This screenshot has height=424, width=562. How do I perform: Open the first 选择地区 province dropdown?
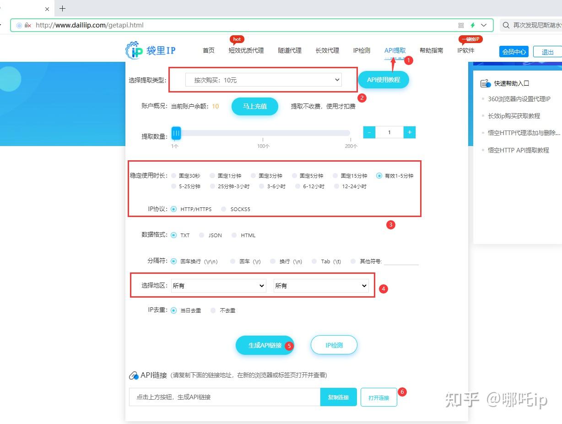tap(218, 286)
